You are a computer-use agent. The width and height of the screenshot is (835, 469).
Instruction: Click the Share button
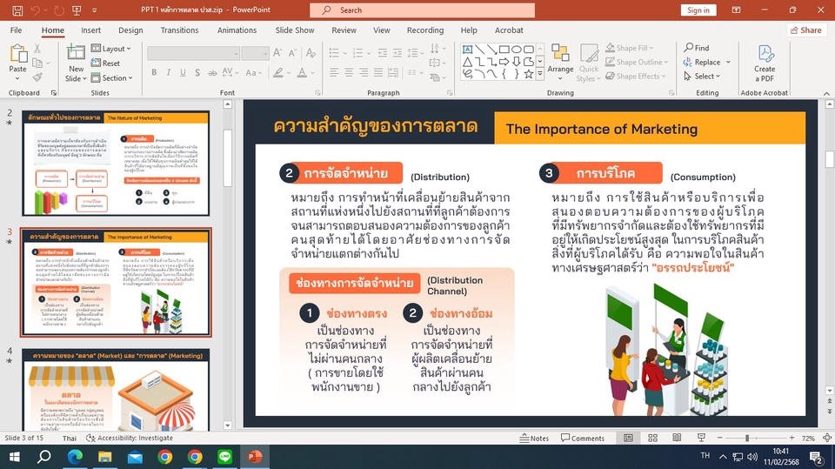click(x=805, y=30)
